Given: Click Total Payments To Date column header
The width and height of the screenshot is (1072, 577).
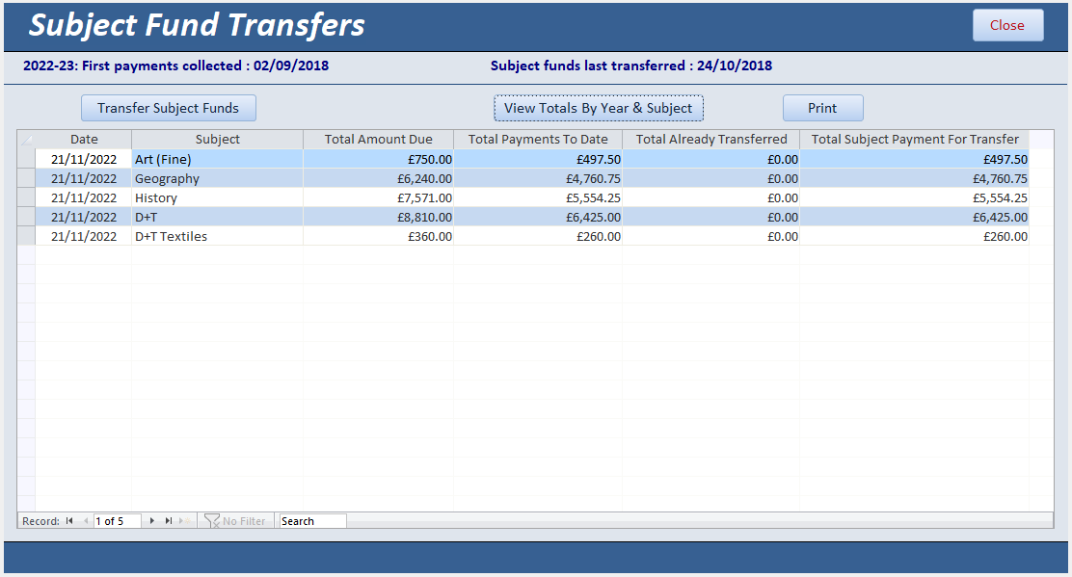Looking at the screenshot, I should [538, 140].
